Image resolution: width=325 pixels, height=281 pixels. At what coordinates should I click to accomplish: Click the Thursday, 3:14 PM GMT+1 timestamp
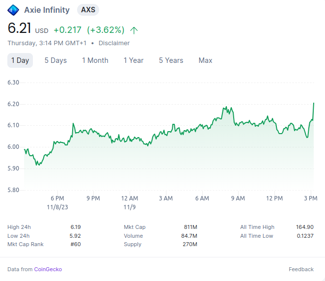click(x=47, y=43)
